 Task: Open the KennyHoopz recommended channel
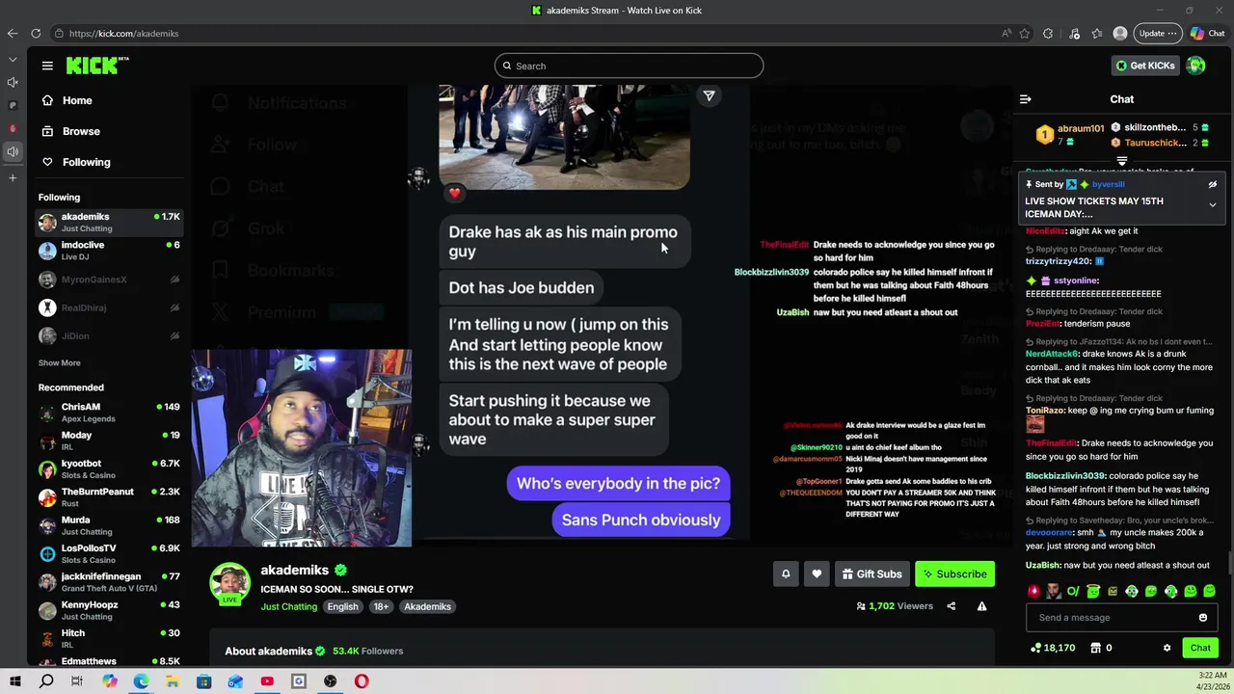109,610
